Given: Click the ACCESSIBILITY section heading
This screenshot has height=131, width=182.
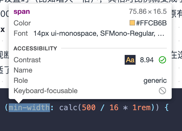Looking at the screenshot, I should point(35,48).
